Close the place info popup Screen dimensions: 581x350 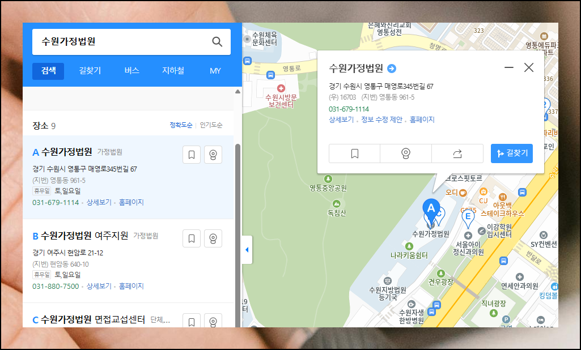(x=529, y=67)
